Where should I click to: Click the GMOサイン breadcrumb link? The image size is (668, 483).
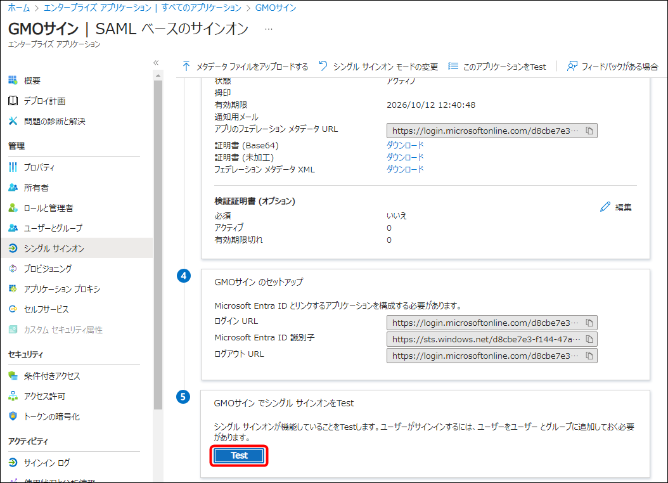click(275, 8)
